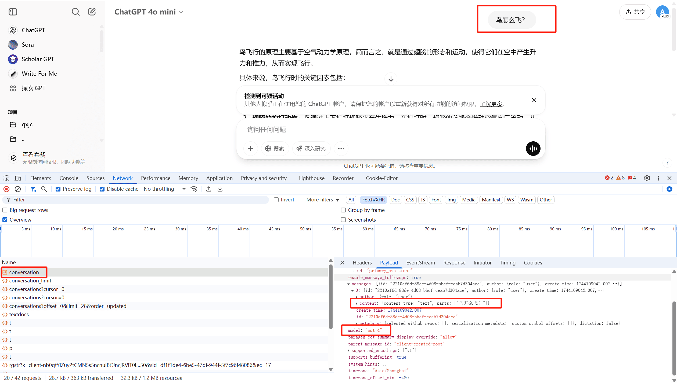This screenshot has width=677, height=383.
Task: Expand the content payload node
Action: 356,303
